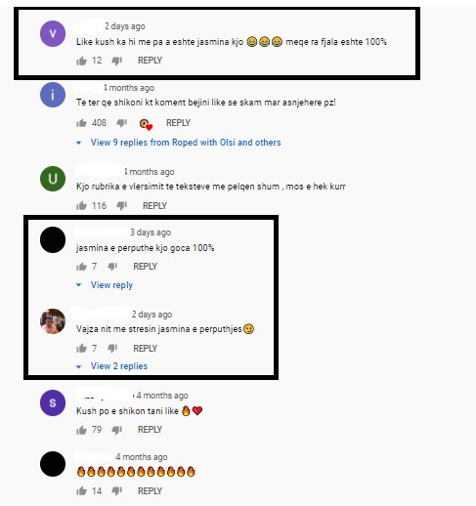Reply to the 'Kush po e shikon tani' comment
476x506 pixels.
[150, 430]
